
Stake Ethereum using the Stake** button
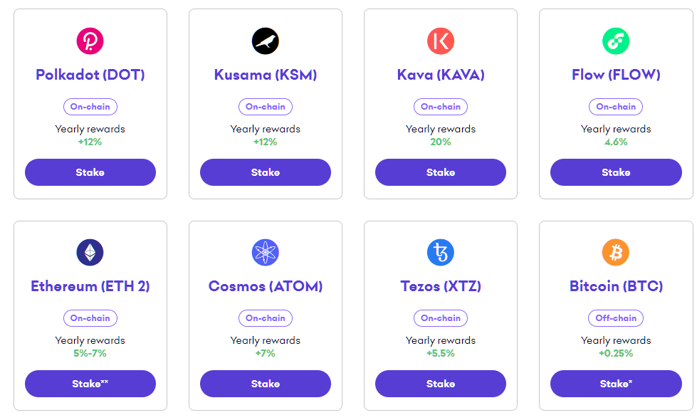(90, 384)
